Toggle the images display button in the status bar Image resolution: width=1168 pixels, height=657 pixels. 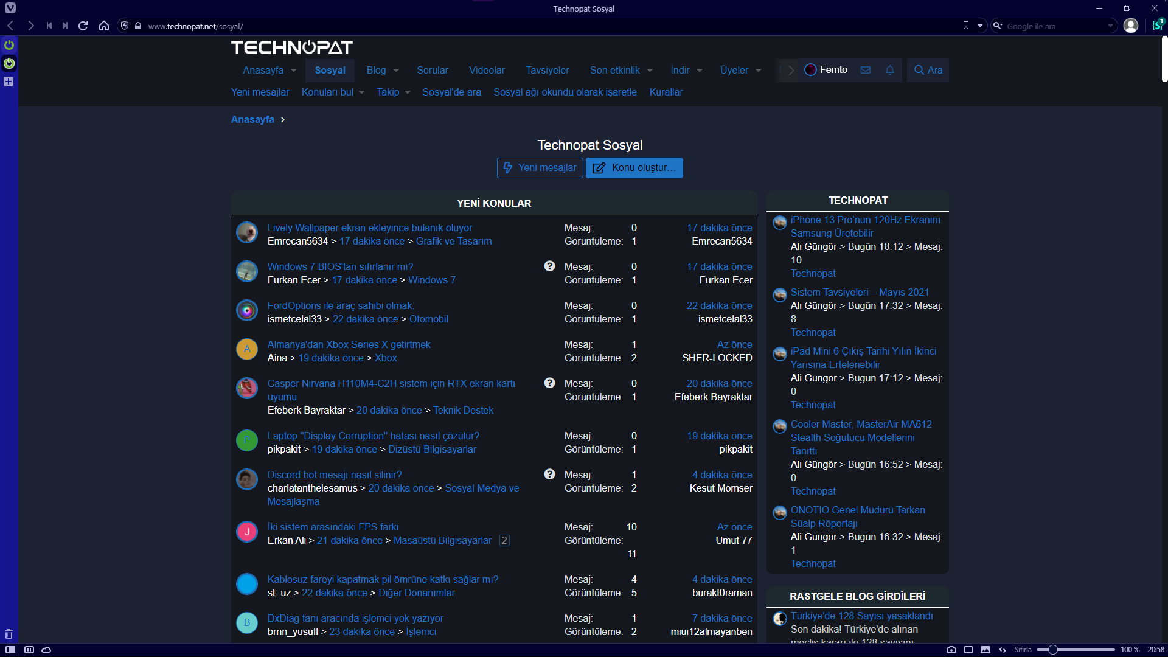(x=985, y=650)
